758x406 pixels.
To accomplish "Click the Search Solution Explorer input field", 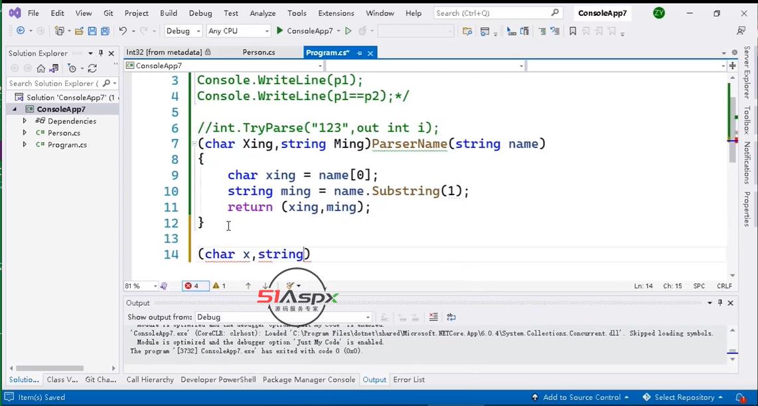I will [53, 84].
